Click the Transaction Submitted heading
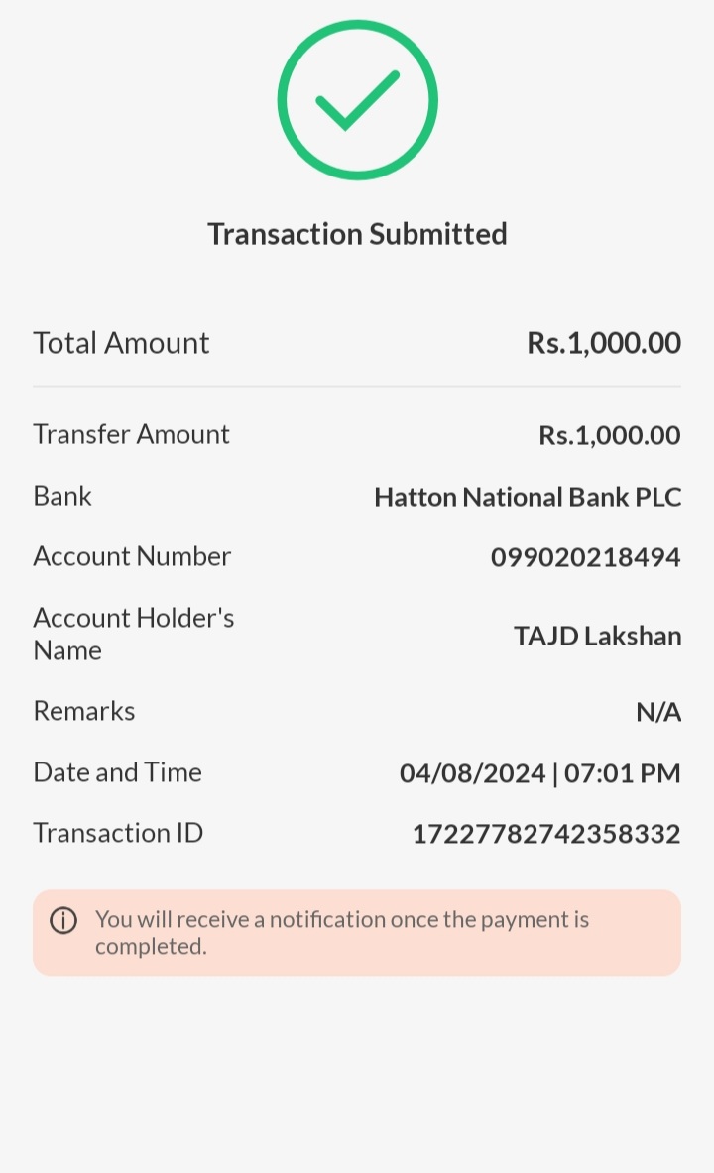714x1173 pixels. point(357,234)
